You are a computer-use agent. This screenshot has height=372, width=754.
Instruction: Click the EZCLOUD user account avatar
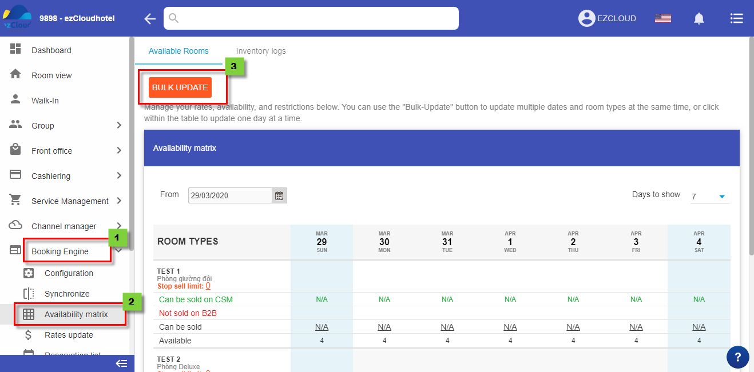[x=587, y=18]
